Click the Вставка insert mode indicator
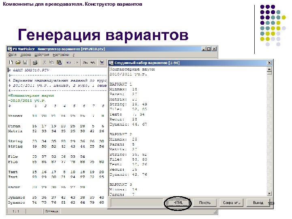This screenshot has width=292, height=219. coord(52,211)
